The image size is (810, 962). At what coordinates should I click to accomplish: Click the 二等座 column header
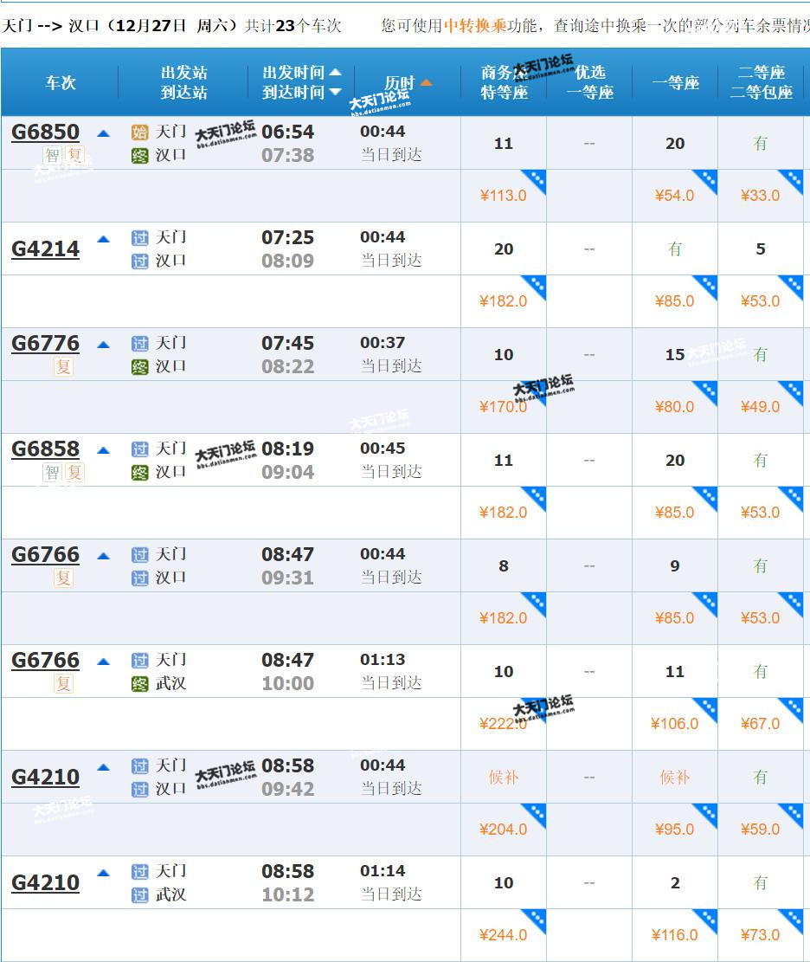click(x=761, y=73)
